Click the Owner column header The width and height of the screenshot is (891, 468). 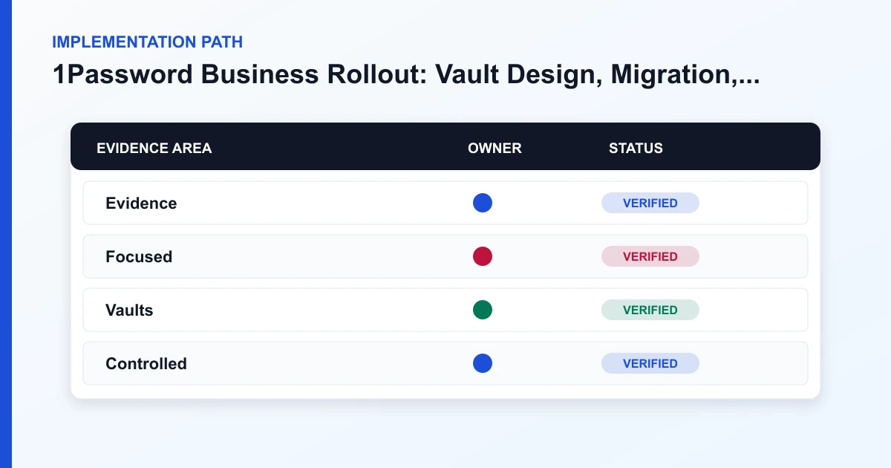tap(495, 148)
